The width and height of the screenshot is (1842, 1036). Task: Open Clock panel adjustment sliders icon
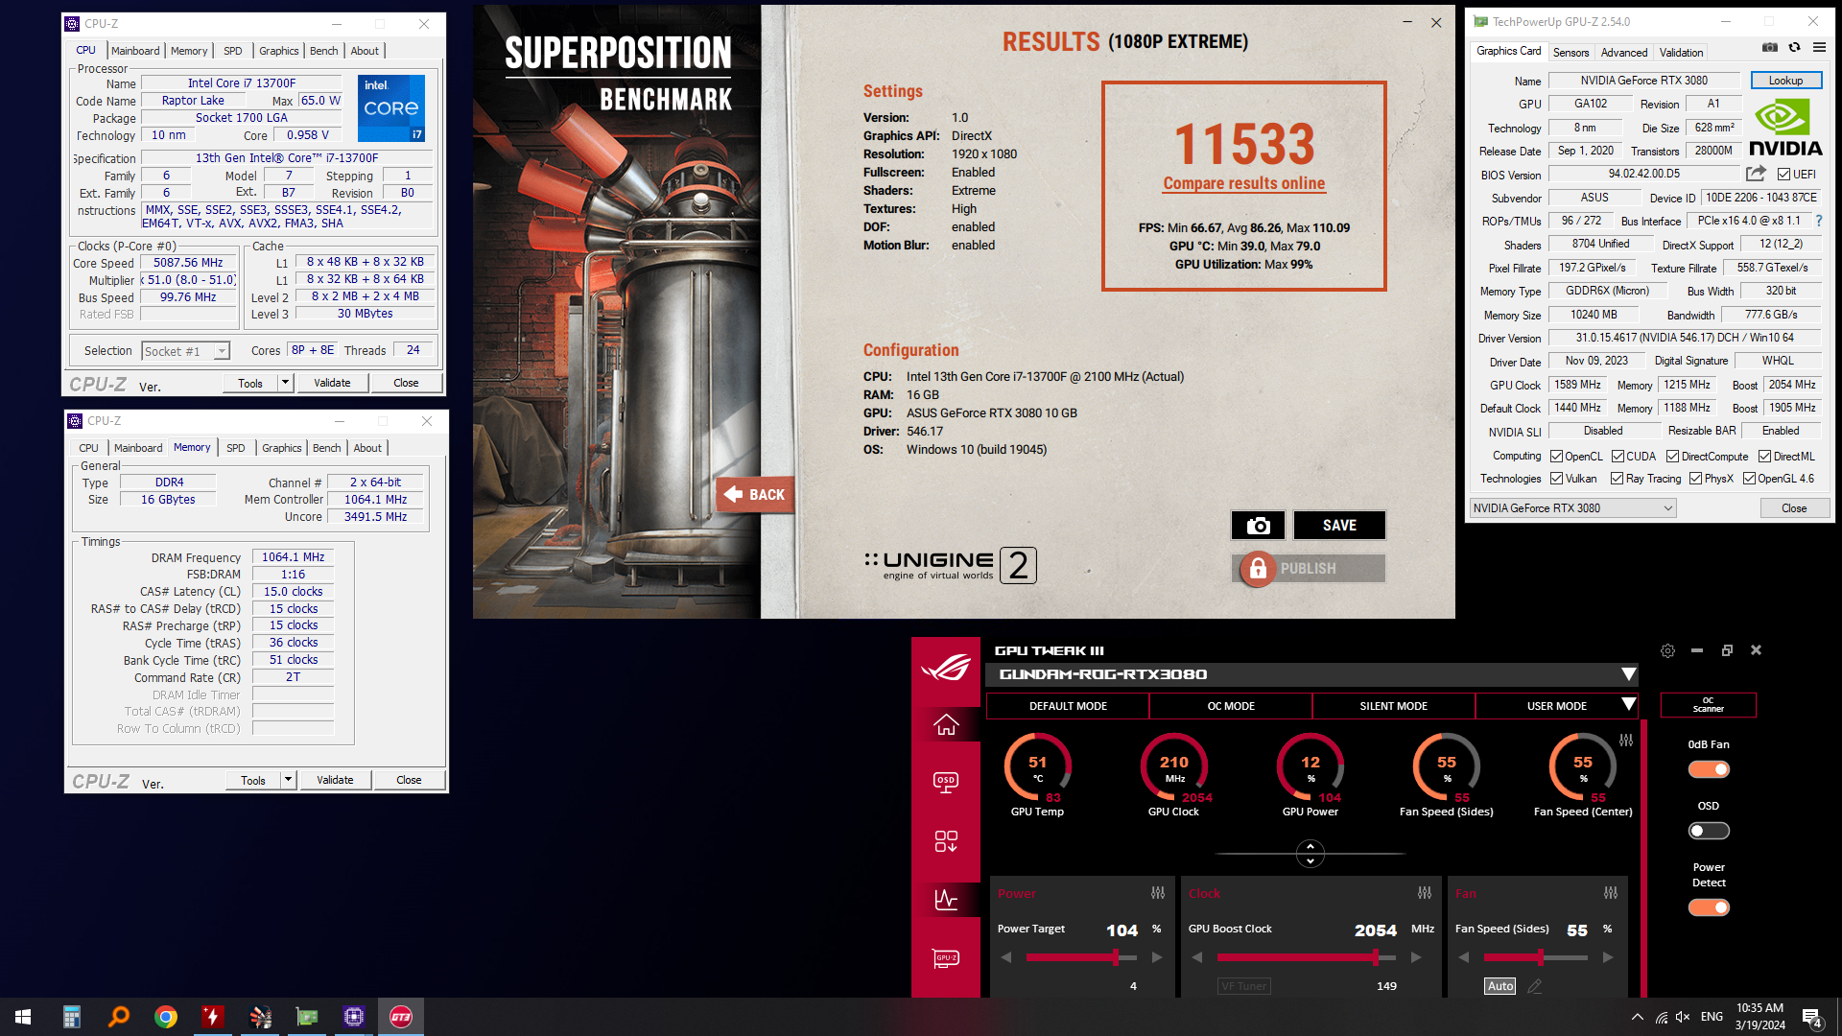tap(1425, 893)
